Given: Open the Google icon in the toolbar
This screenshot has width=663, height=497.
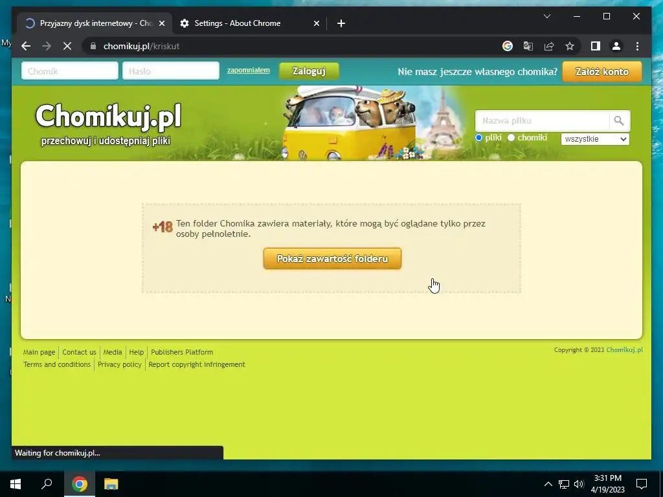Looking at the screenshot, I should point(508,46).
